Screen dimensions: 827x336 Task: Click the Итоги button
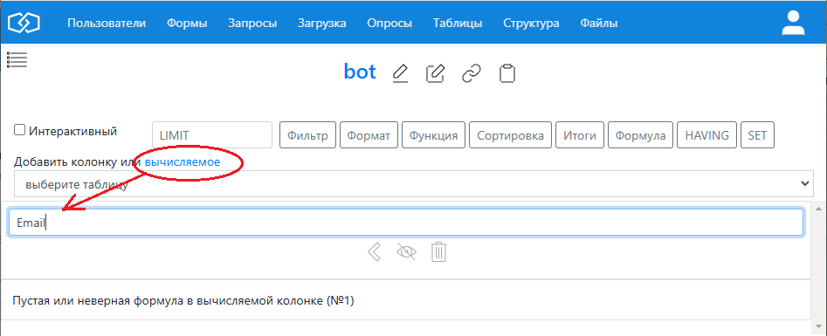tap(580, 135)
